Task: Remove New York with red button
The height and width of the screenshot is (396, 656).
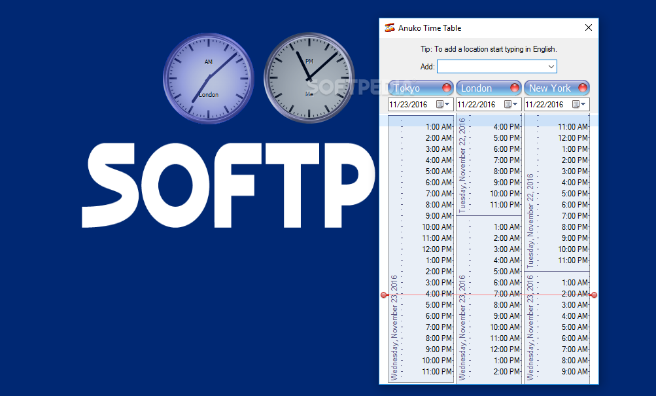Action: (x=582, y=88)
